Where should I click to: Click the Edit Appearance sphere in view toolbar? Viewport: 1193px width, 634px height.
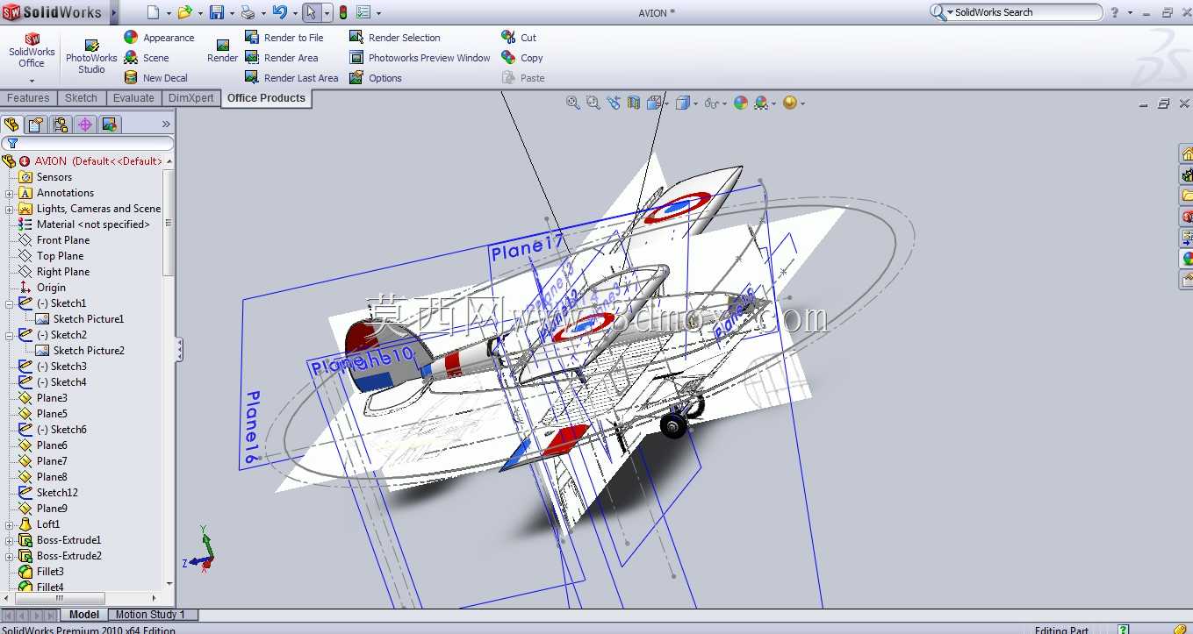(741, 103)
